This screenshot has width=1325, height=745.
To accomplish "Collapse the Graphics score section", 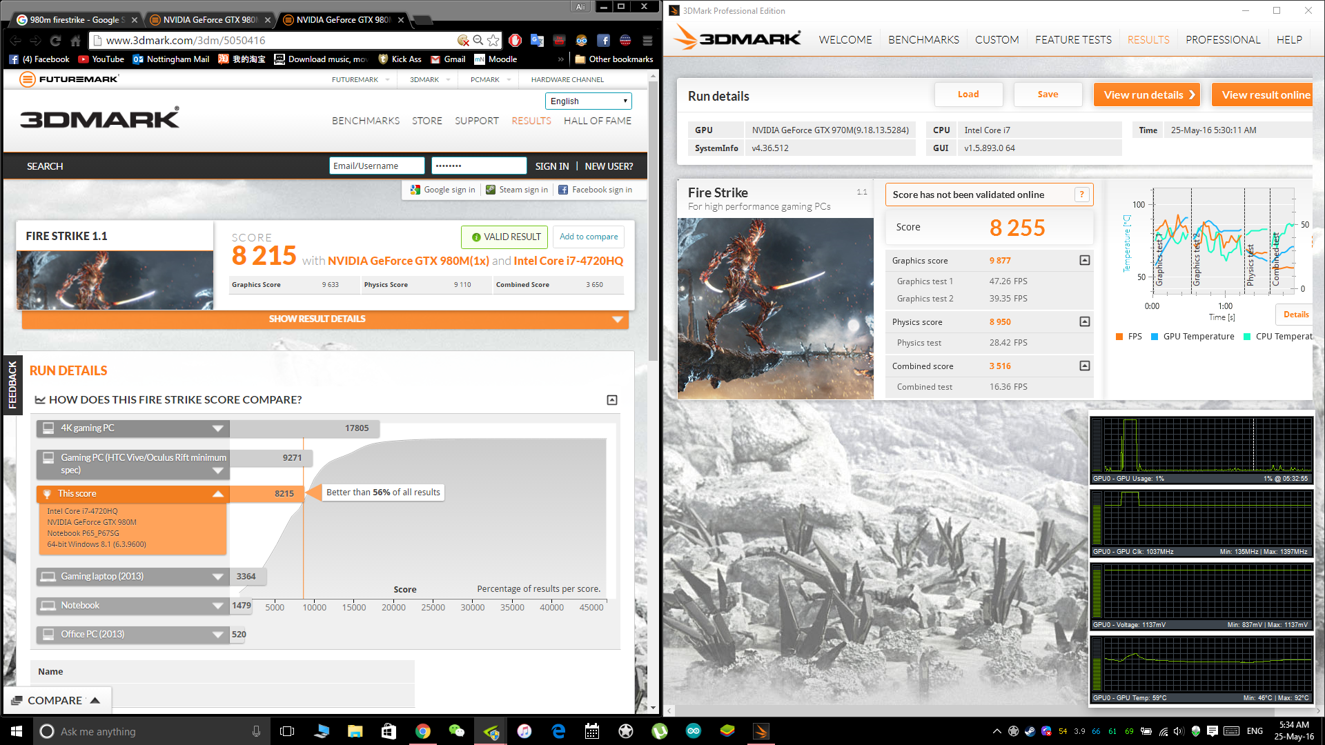I will pos(1084,260).
